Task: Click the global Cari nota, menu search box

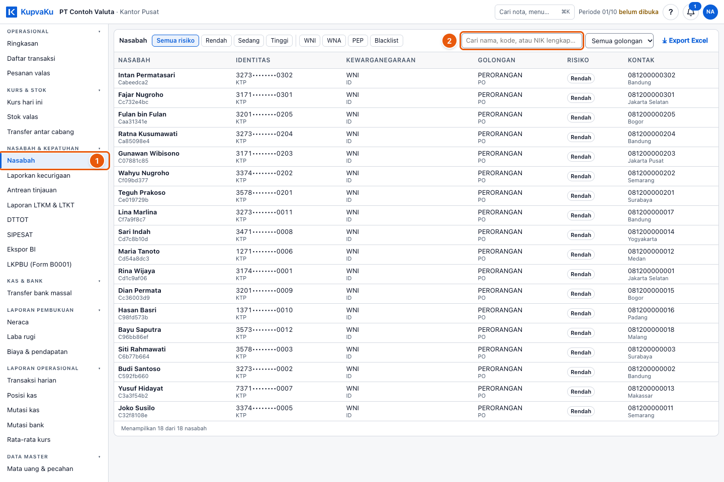Action: (534, 12)
